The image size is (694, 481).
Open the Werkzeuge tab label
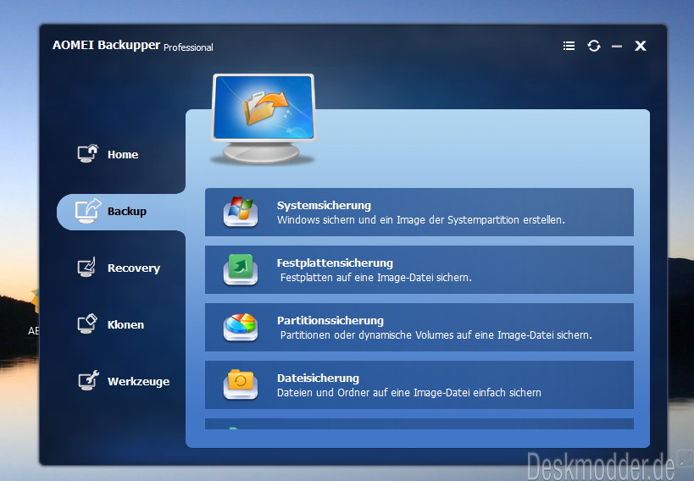click(138, 381)
